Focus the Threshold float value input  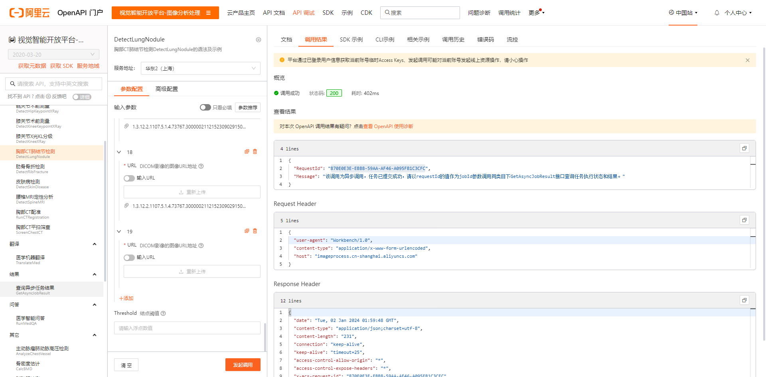click(187, 328)
